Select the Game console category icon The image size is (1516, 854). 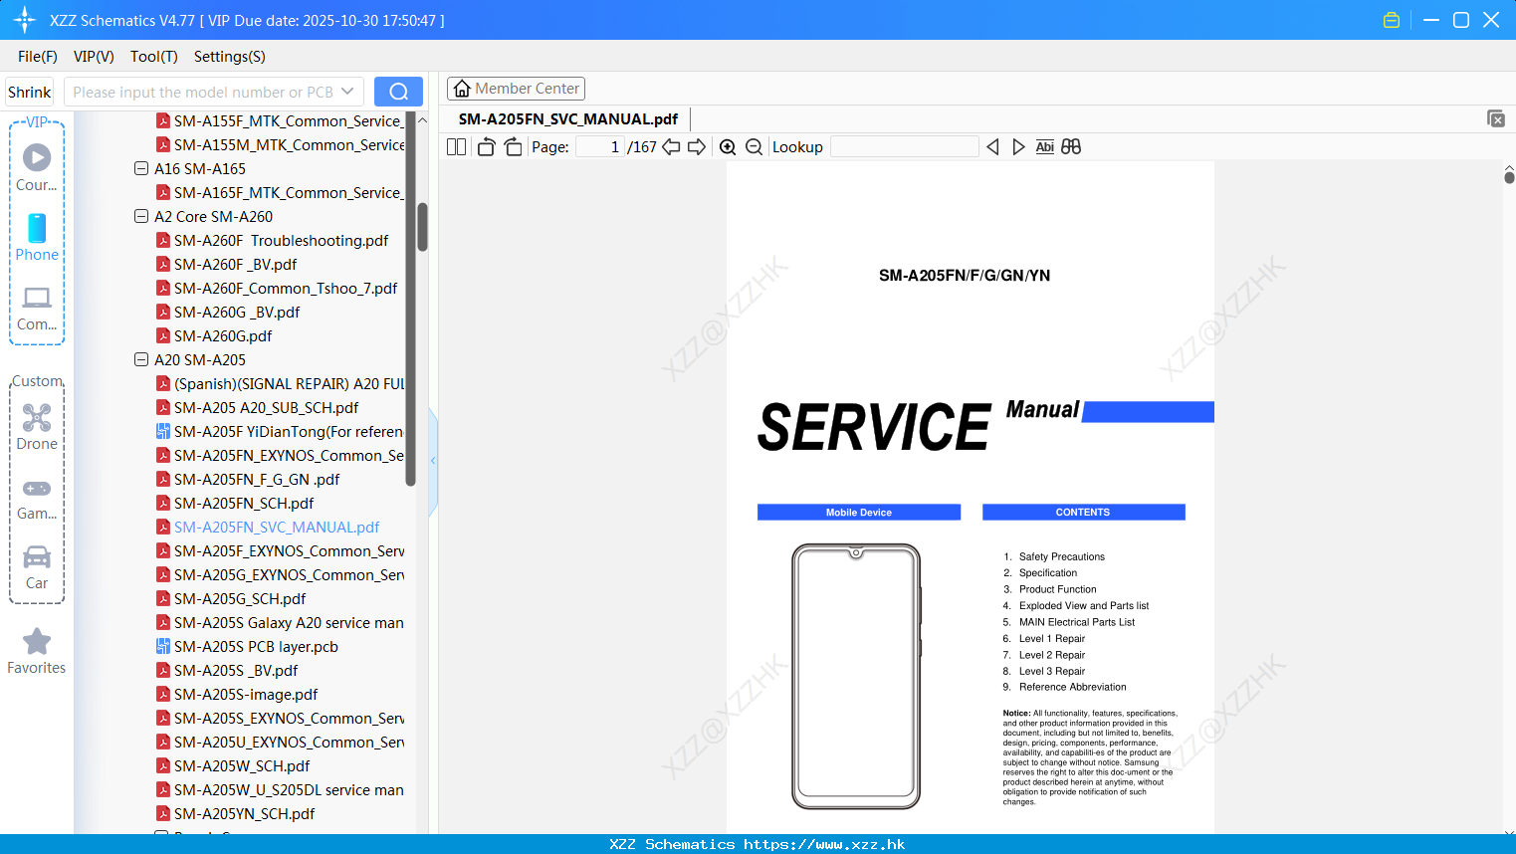click(x=37, y=488)
